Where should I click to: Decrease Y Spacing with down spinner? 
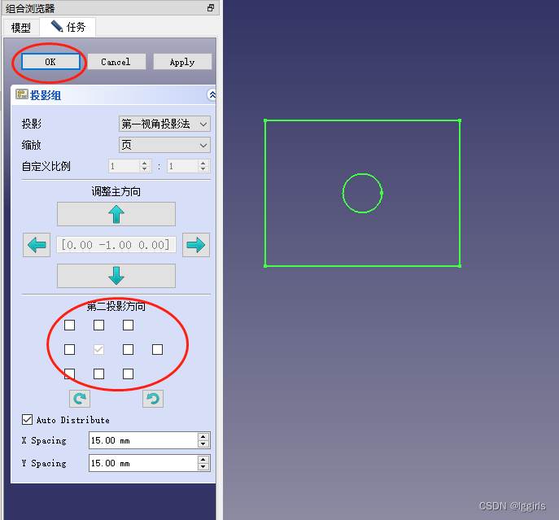click(x=203, y=467)
